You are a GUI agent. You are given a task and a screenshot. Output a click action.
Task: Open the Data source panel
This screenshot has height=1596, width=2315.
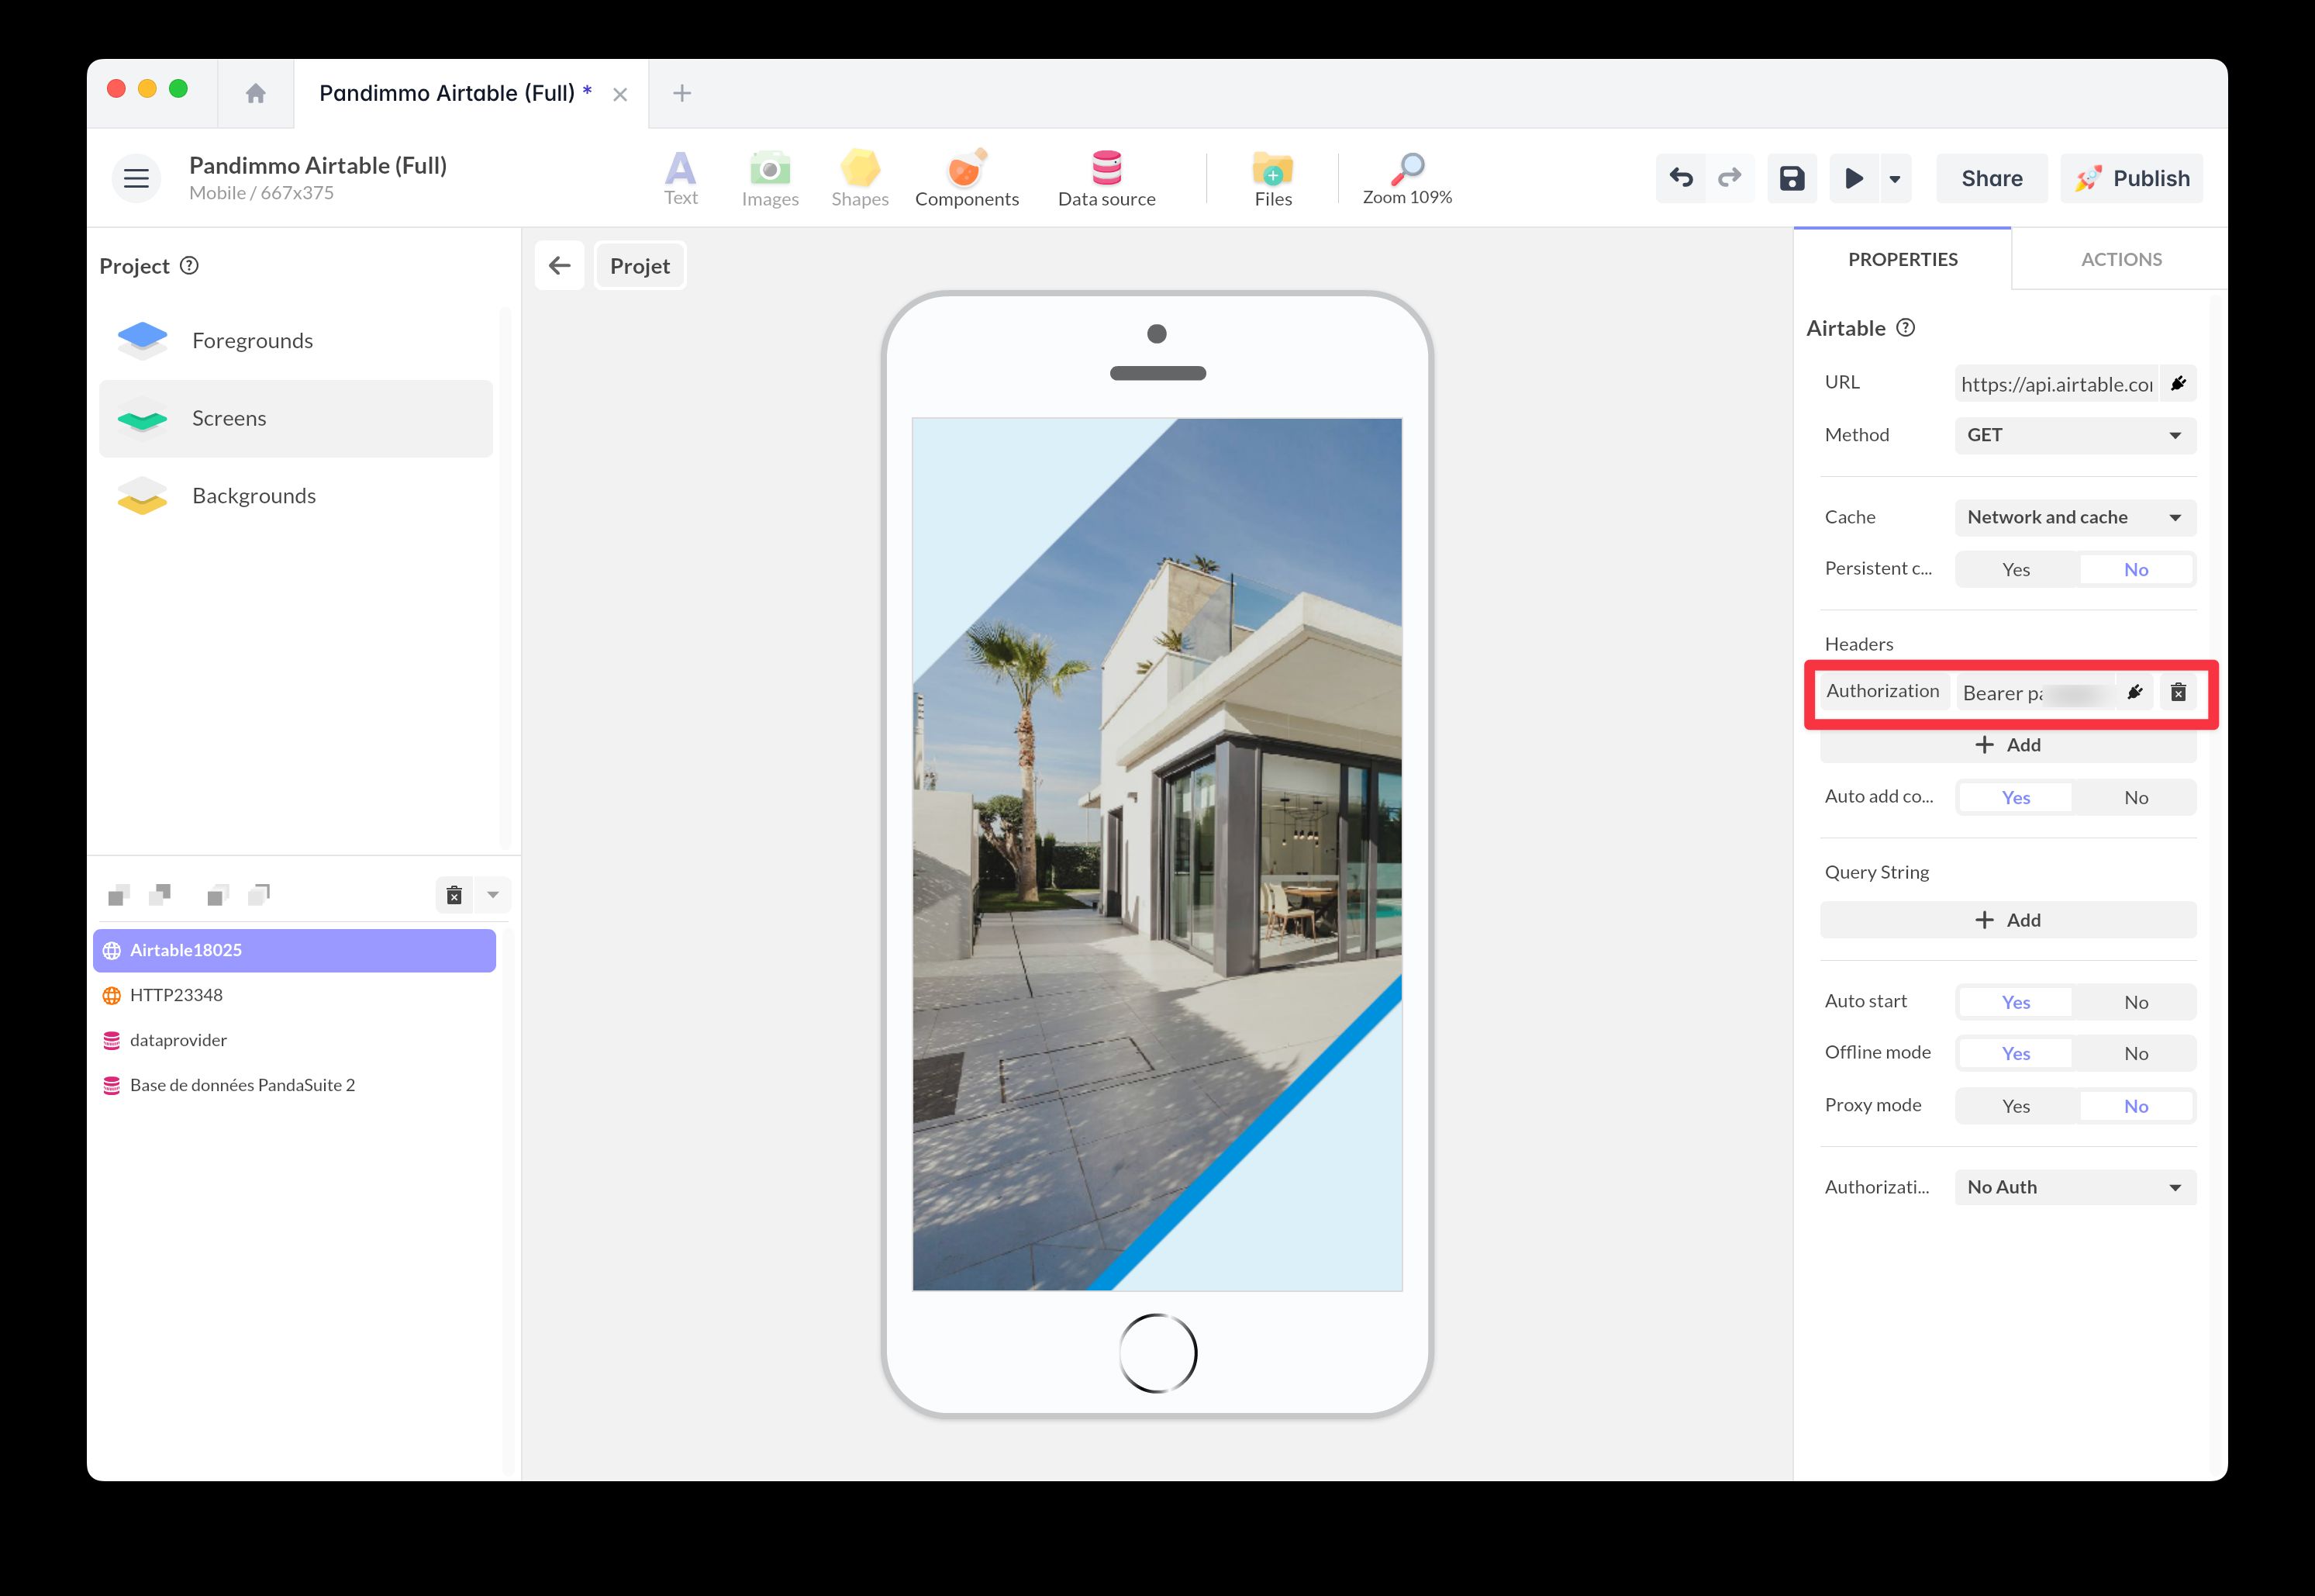(1106, 178)
